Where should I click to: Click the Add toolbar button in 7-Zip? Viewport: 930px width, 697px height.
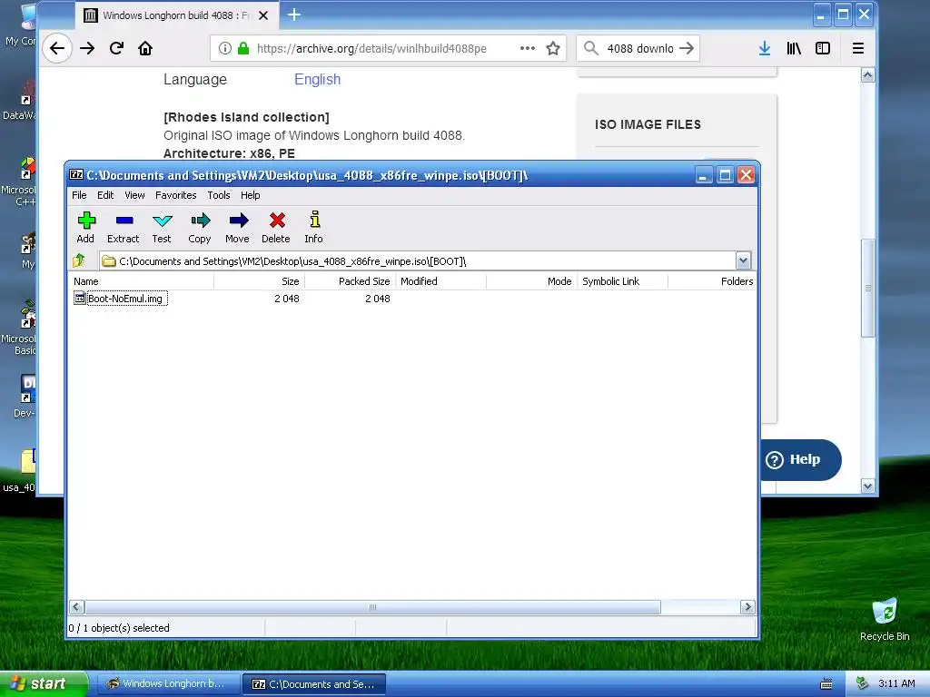click(85, 228)
